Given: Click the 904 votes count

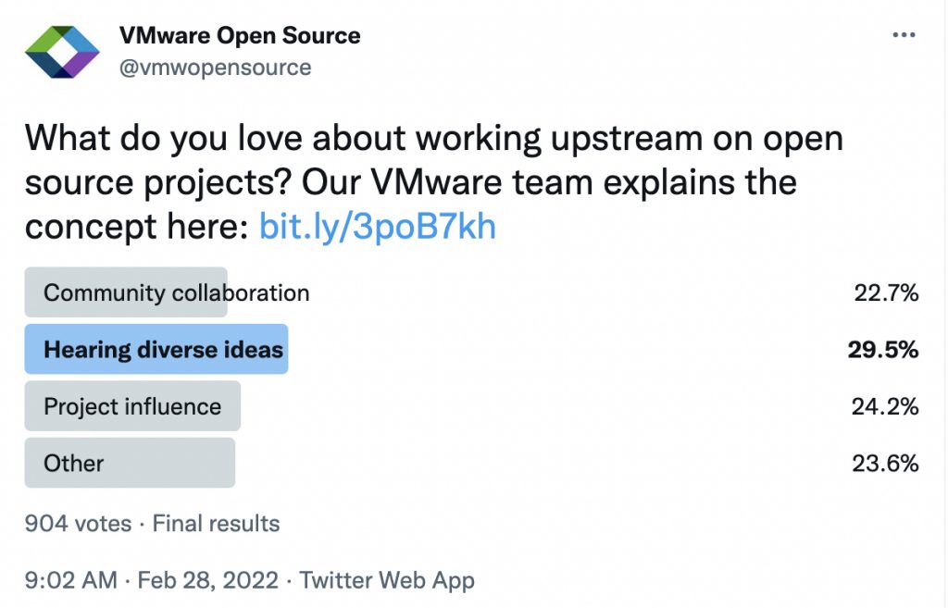Looking at the screenshot, I should (78, 524).
